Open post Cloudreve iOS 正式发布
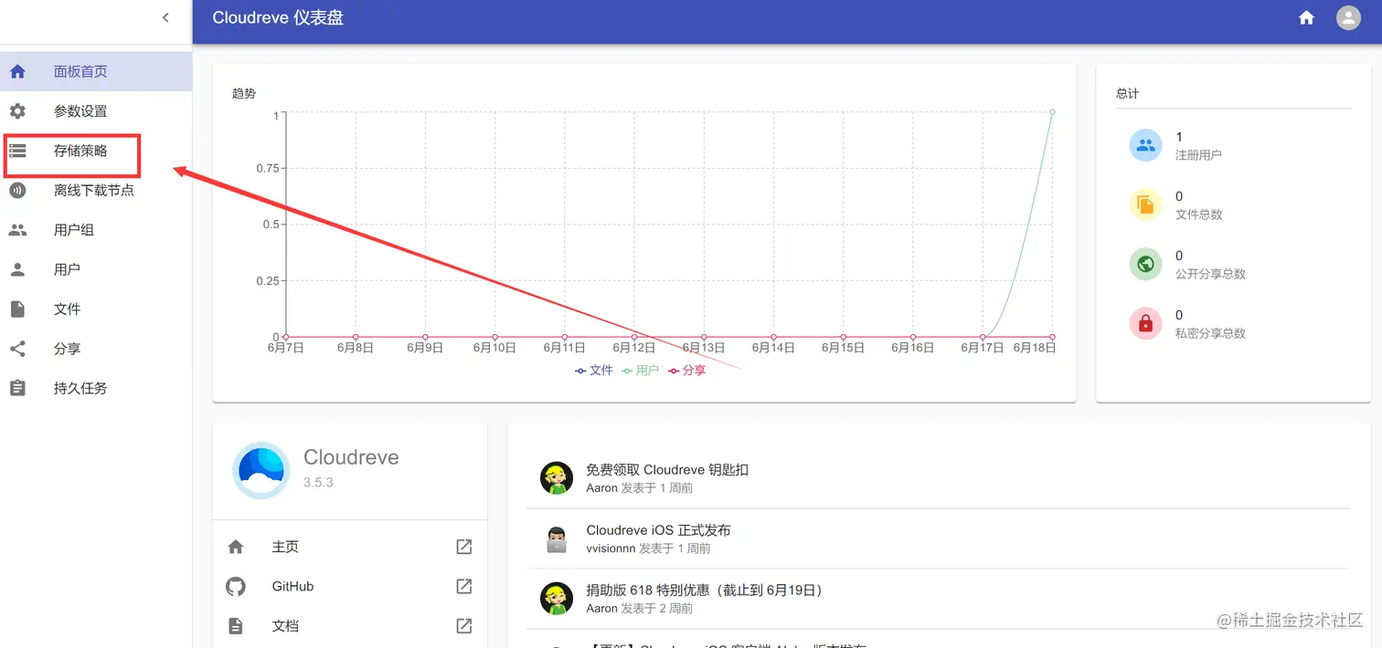This screenshot has width=1382, height=648. (658, 530)
